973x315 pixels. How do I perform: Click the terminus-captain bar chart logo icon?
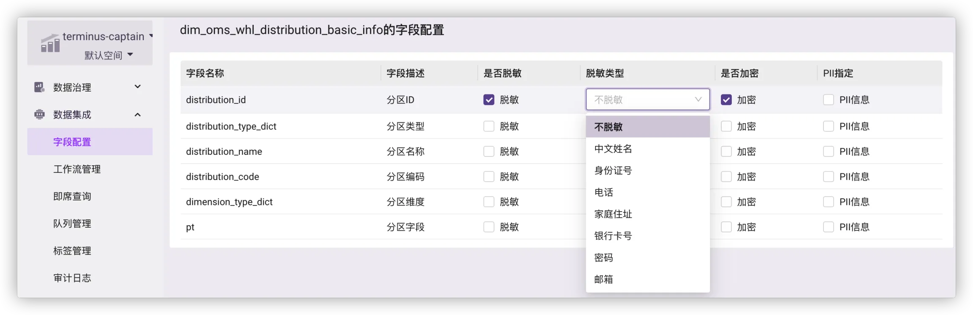point(50,43)
